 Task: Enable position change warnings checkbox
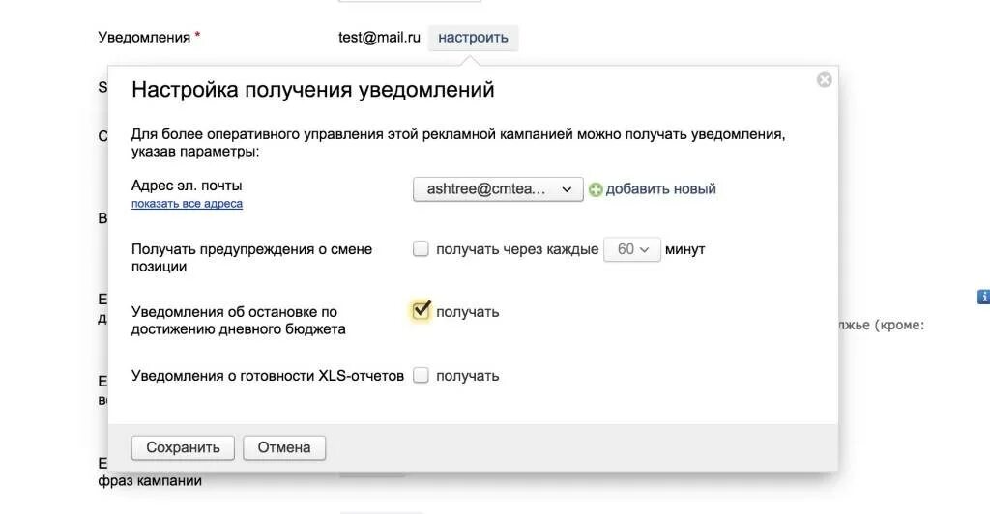coord(421,249)
